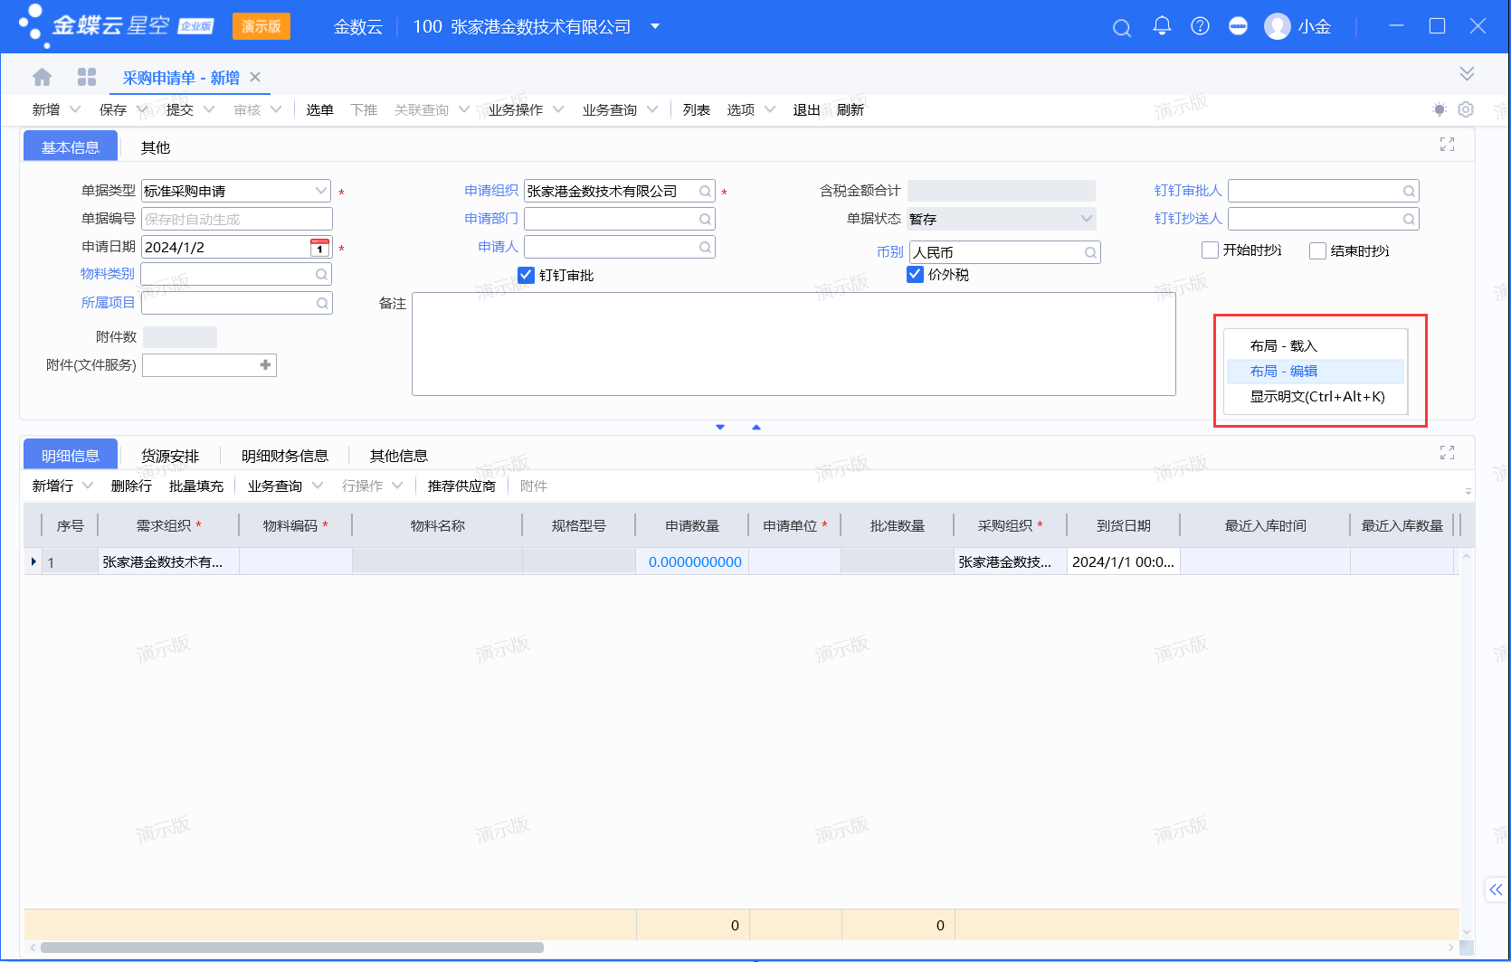Click the 保存 button
This screenshot has height=962, width=1511.
pyautogui.click(x=113, y=109)
